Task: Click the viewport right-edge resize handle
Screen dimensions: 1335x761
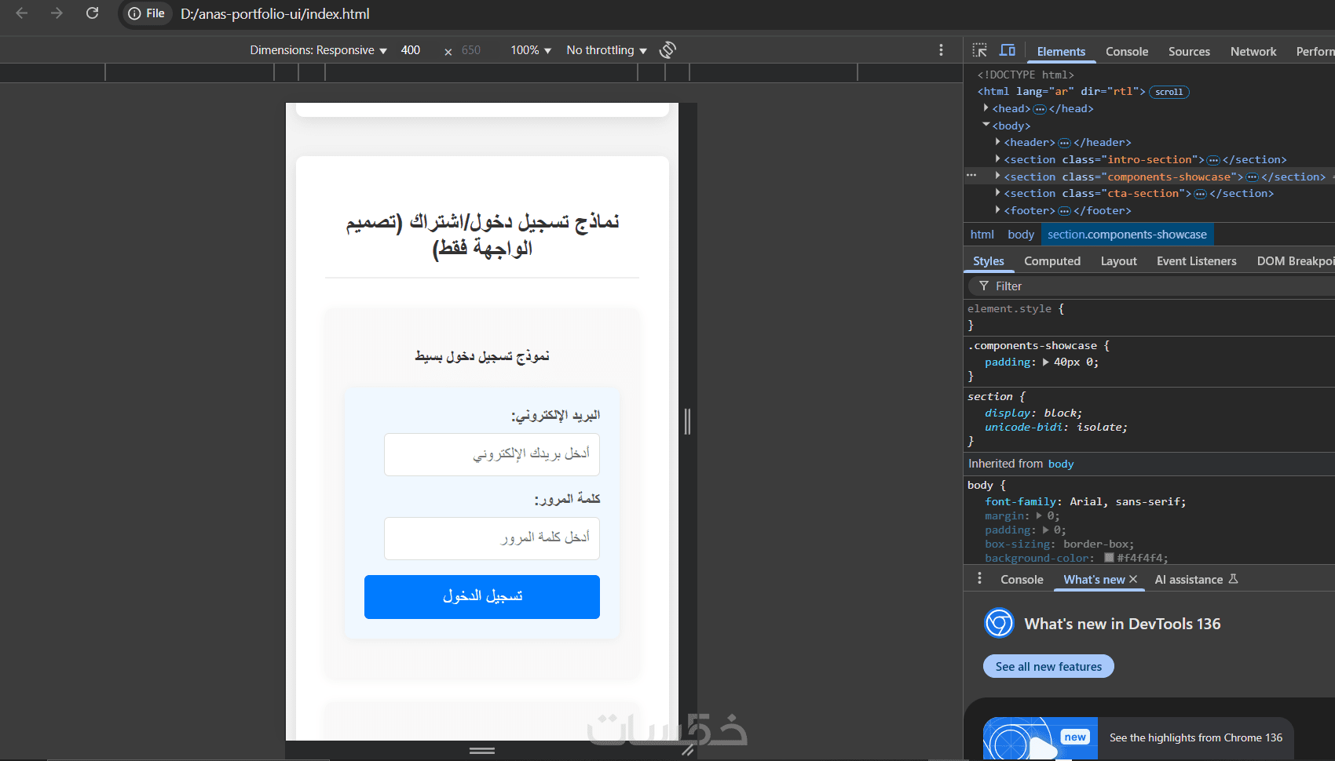Action: (688, 421)
